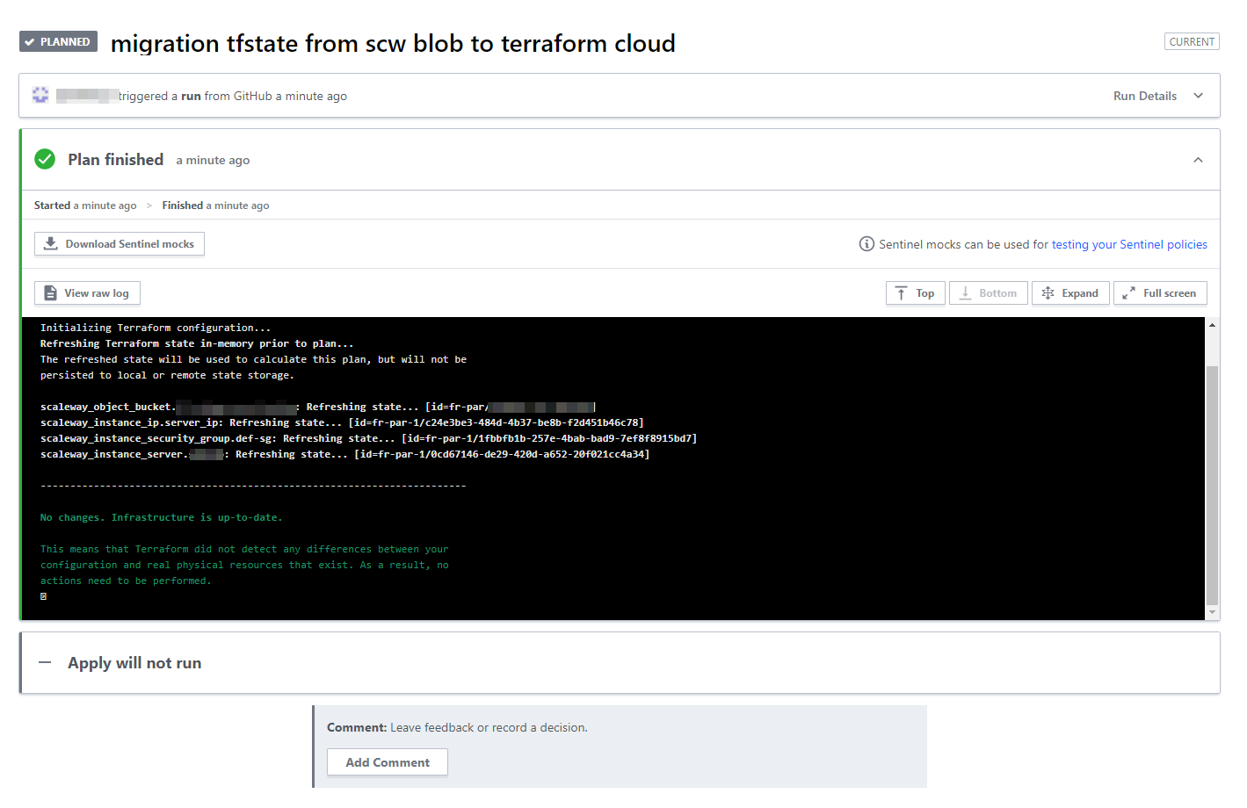Expand Run Details dropdown
Image resolution: width=1247 pixels, height=808 pixels.
pyautogui.click(x=1157, y=96)
